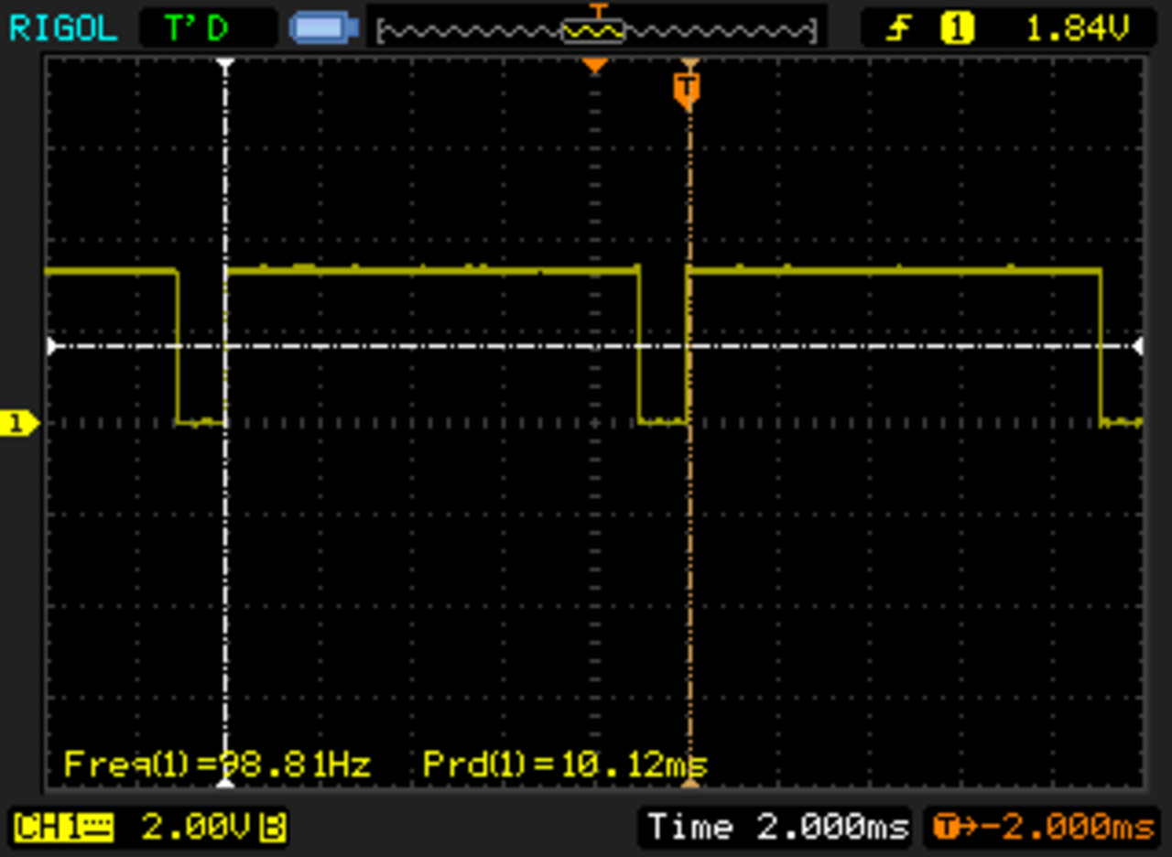This screenshot has height=857, width=1172.
Task: Click the Prd(1)=10.12ms measurement readout
Action: click(565, 765)
